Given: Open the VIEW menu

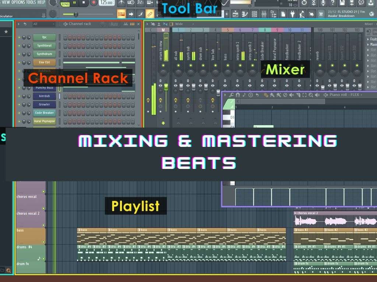Looking at the screenshot, I should tap(6, 2).
